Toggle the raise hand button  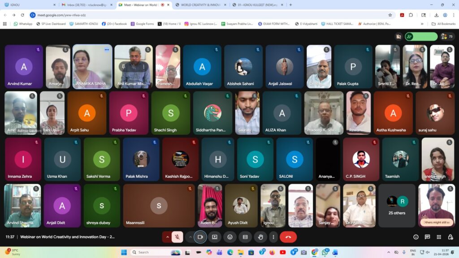tap(260, 237)
